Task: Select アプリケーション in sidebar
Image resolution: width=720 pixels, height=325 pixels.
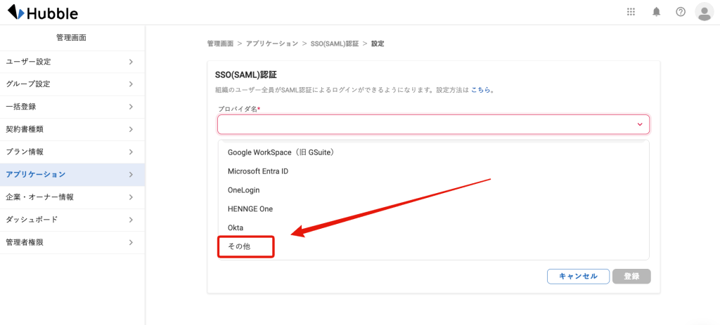Action: [x=72, y=175]
